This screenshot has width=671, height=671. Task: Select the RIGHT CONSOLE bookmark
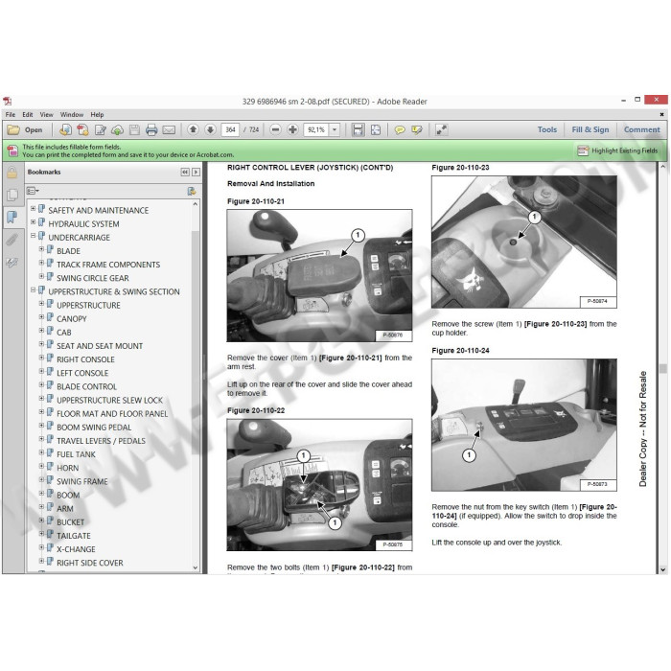(x=85, y=359)
